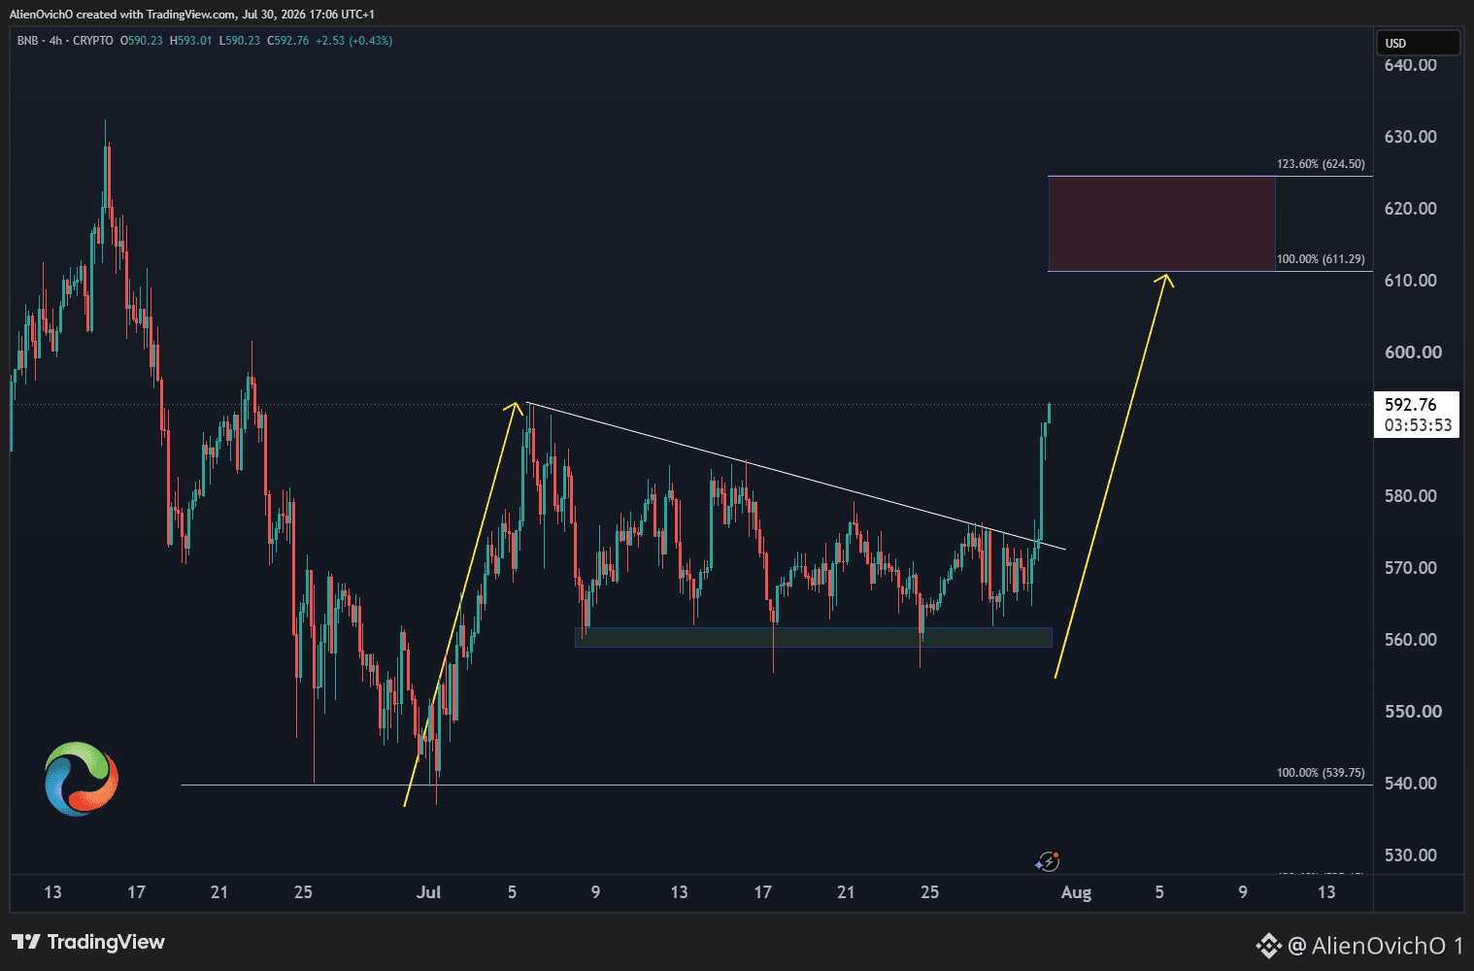Click the BNB symbol name in the legend
The width and height of the screenshot is (1474, 971).
(x=27, y=41)
